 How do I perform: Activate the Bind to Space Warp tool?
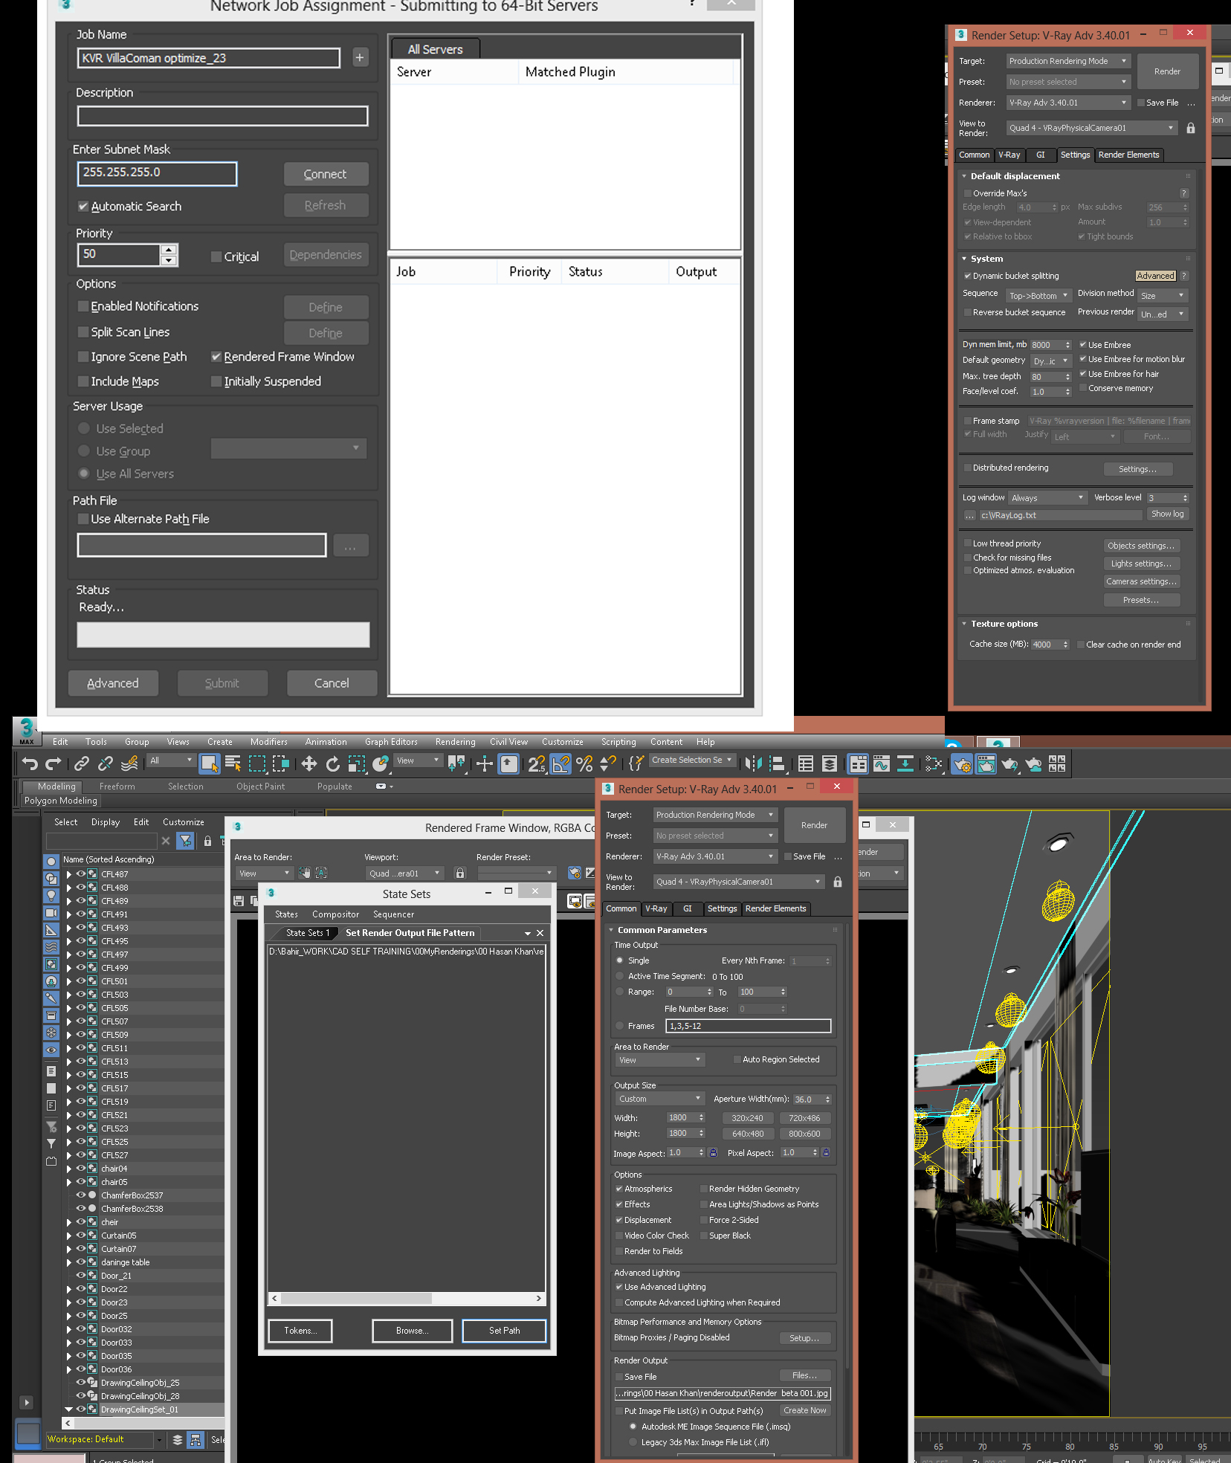[x=129, y=763]
